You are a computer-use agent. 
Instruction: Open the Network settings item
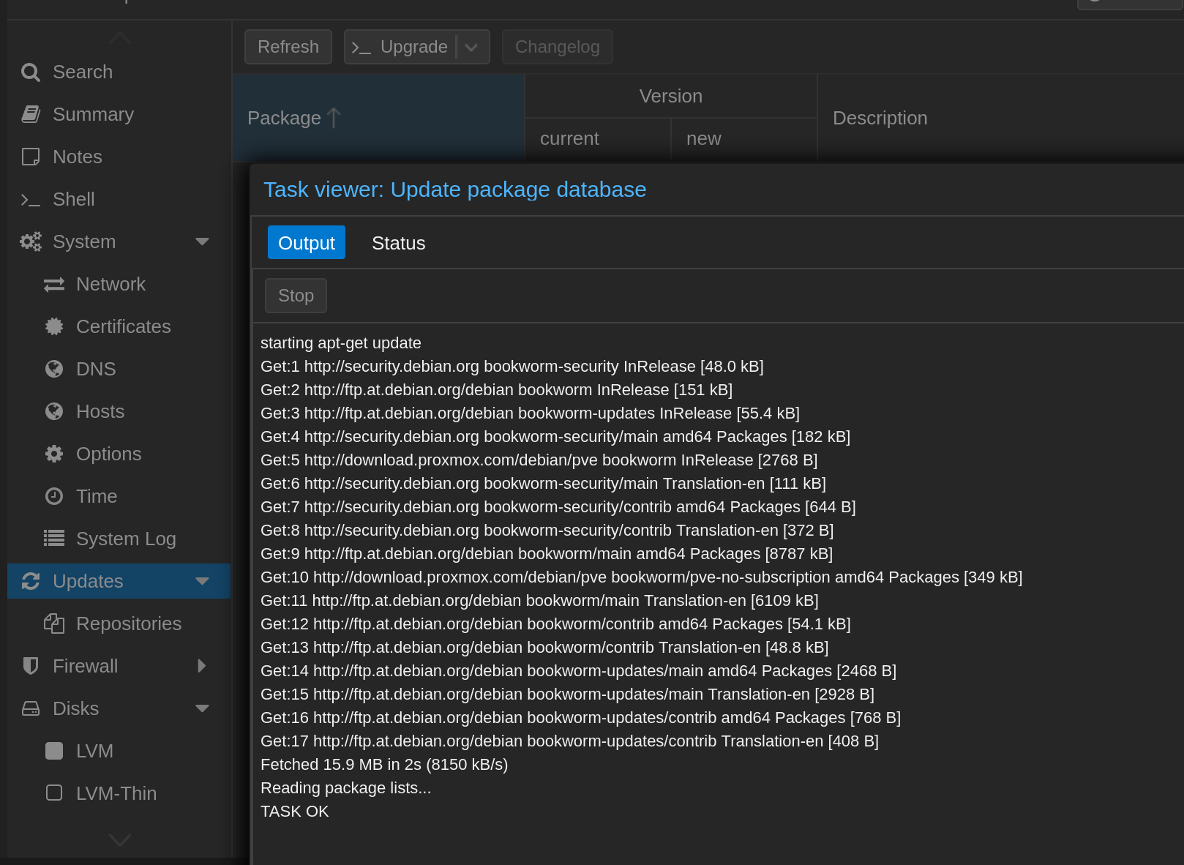(x=119, y=285)
